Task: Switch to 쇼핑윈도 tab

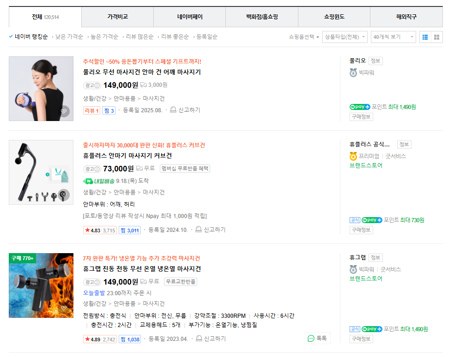Action: tap(334, 17)
